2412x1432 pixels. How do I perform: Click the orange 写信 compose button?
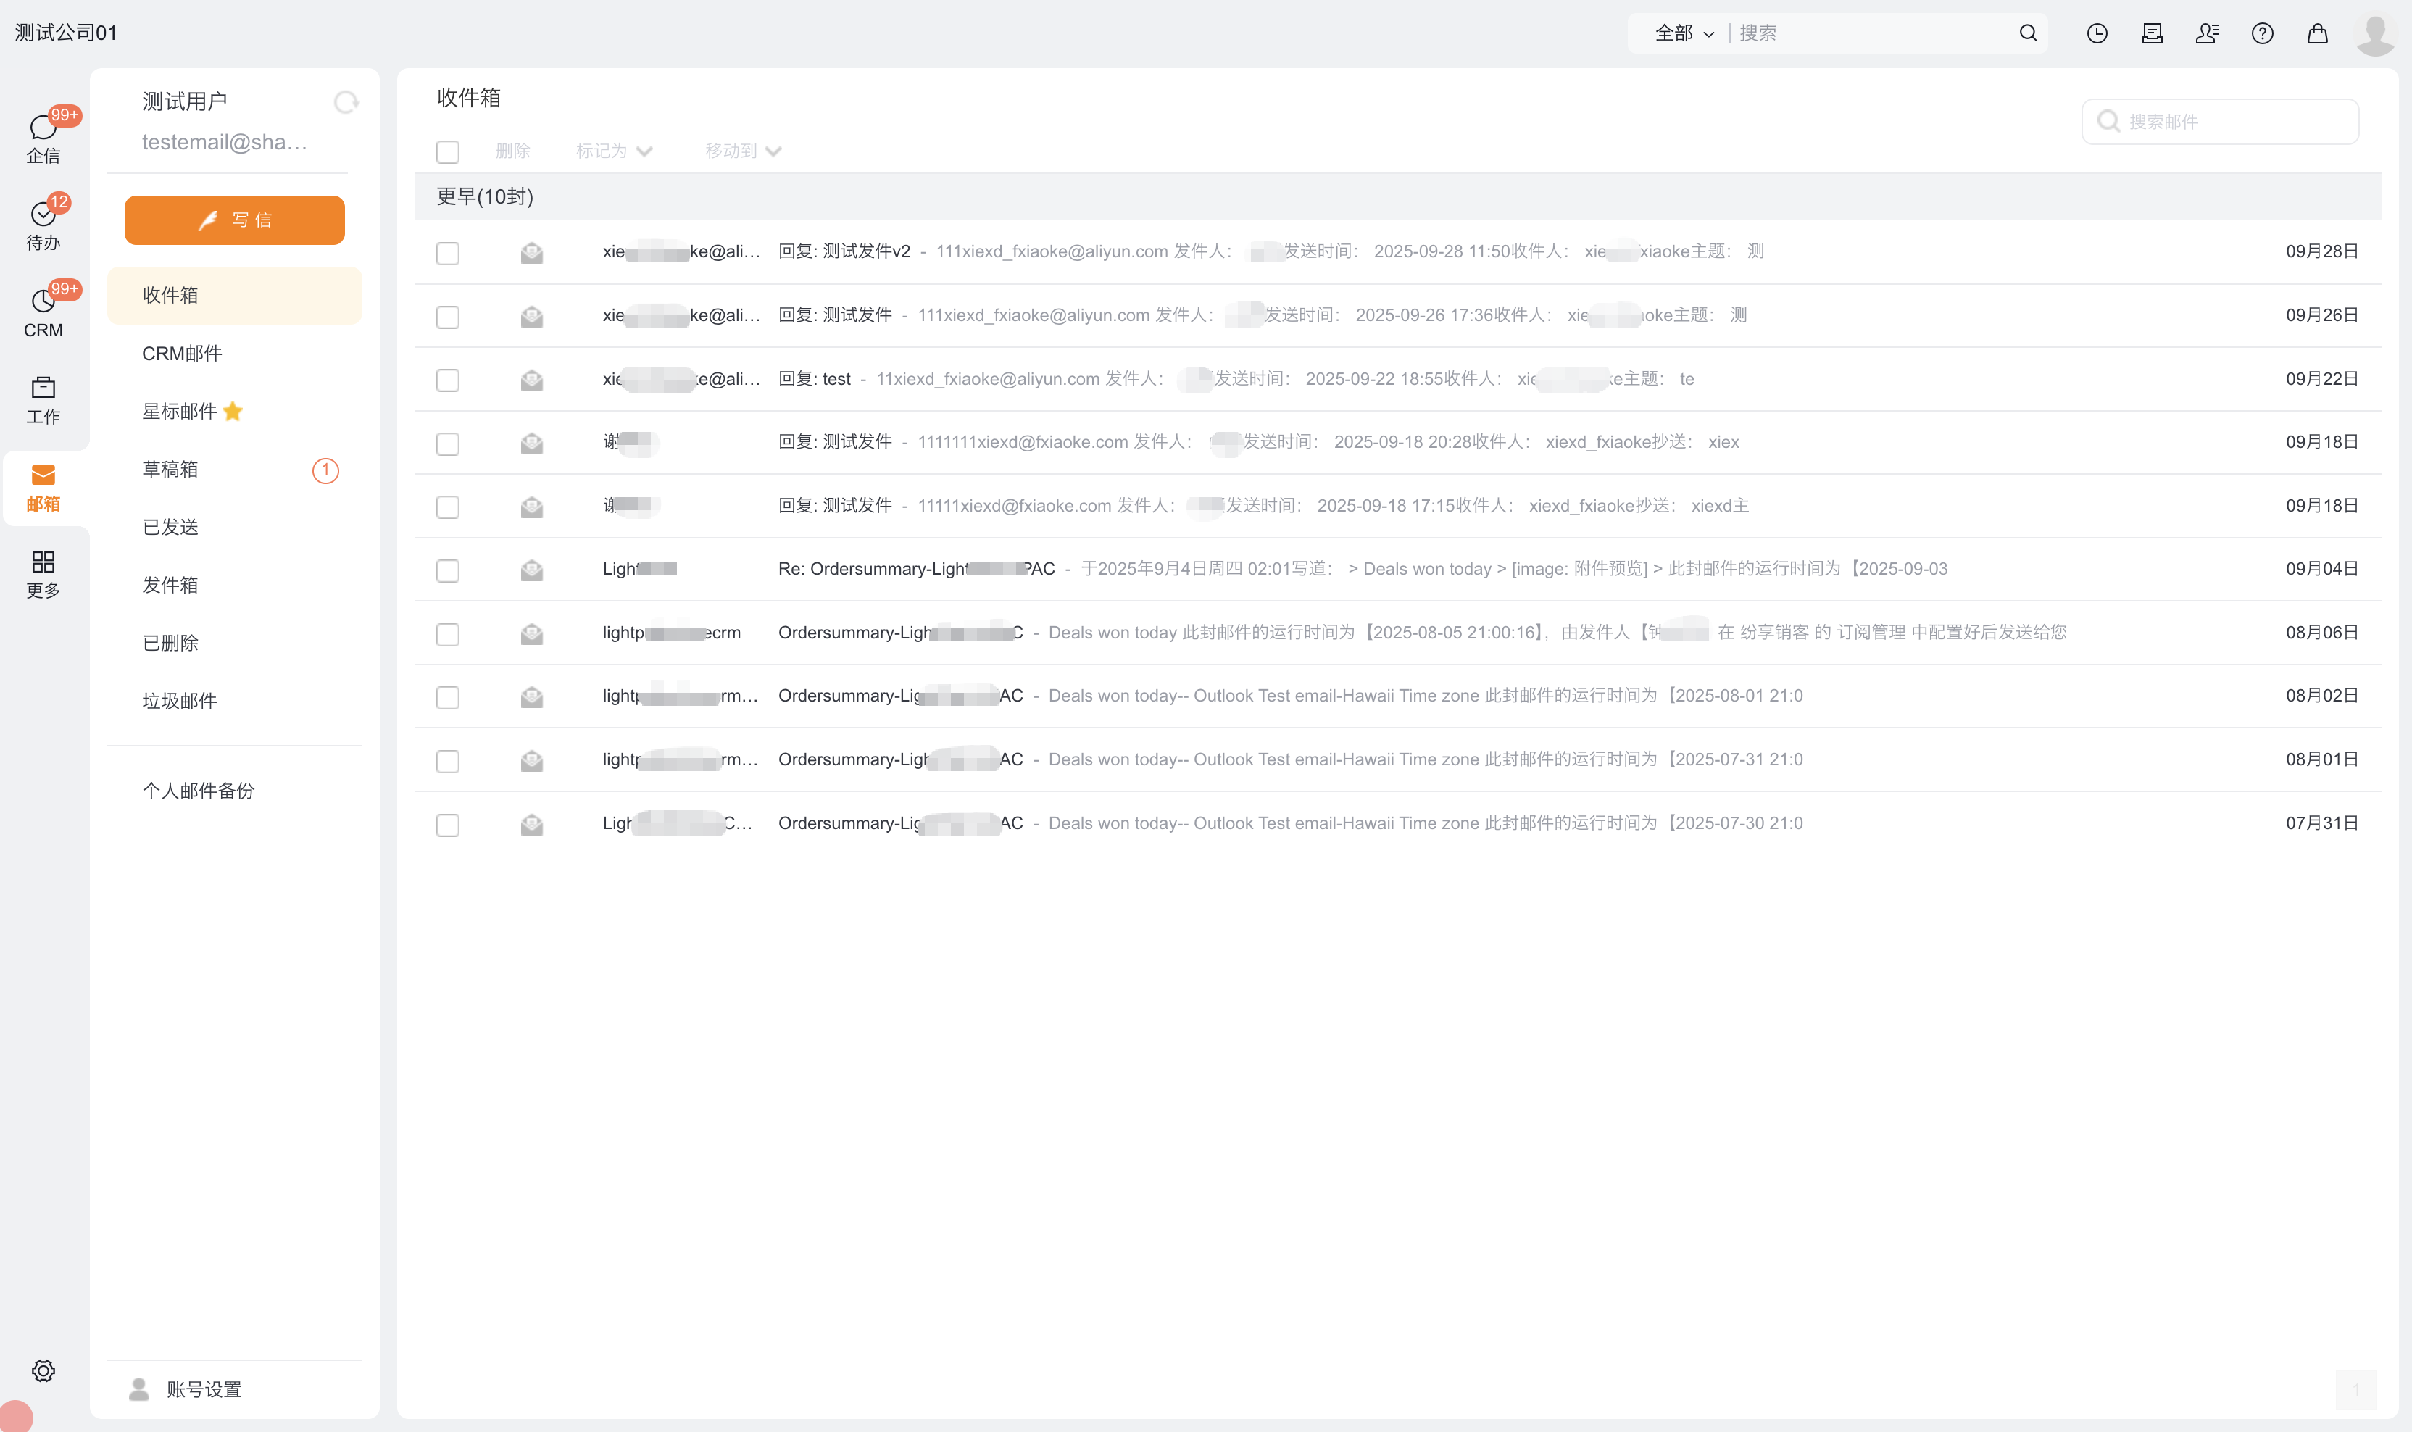[234, 220]
